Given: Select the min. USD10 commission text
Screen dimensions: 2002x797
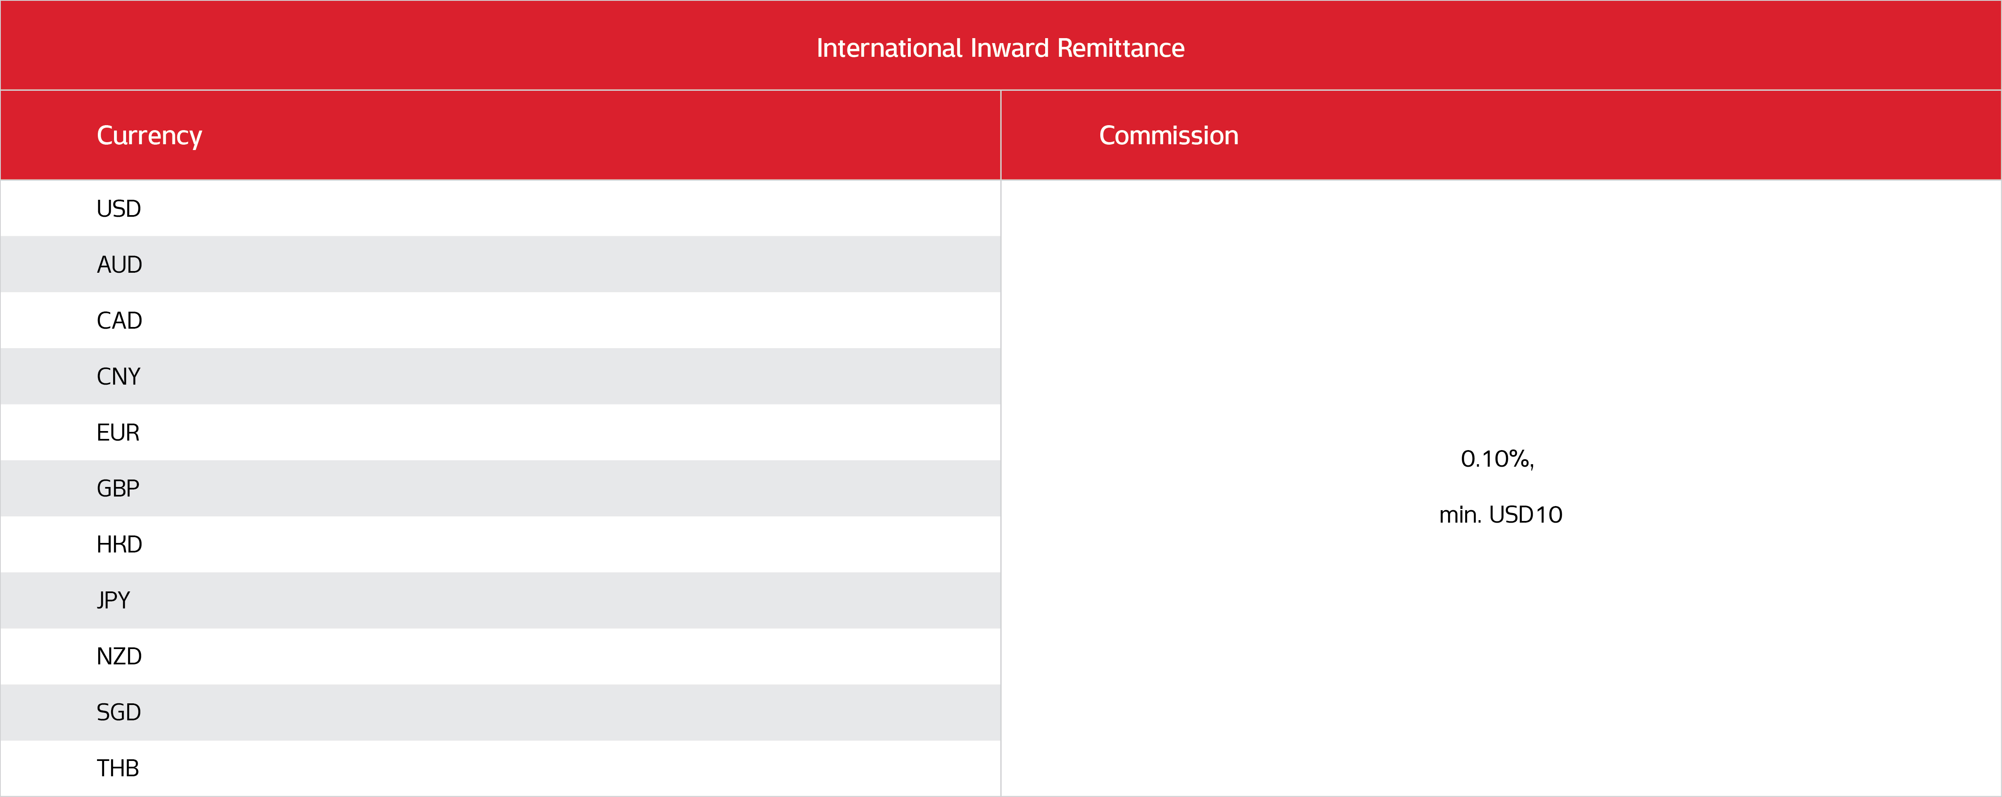Looking at the screenshot, I should pyautogui.click(x=1500, y=515).
